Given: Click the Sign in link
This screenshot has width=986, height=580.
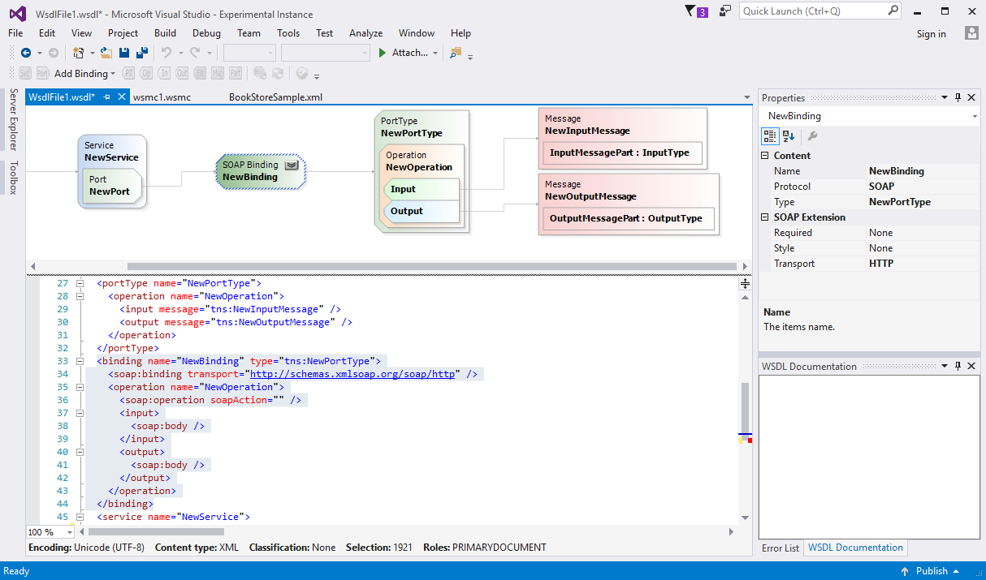Looking at the screenshot, I should pyautogui.click(x=931, y=35).
